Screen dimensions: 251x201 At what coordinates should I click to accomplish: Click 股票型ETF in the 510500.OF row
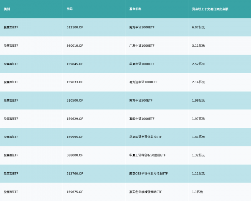point(11,100)
